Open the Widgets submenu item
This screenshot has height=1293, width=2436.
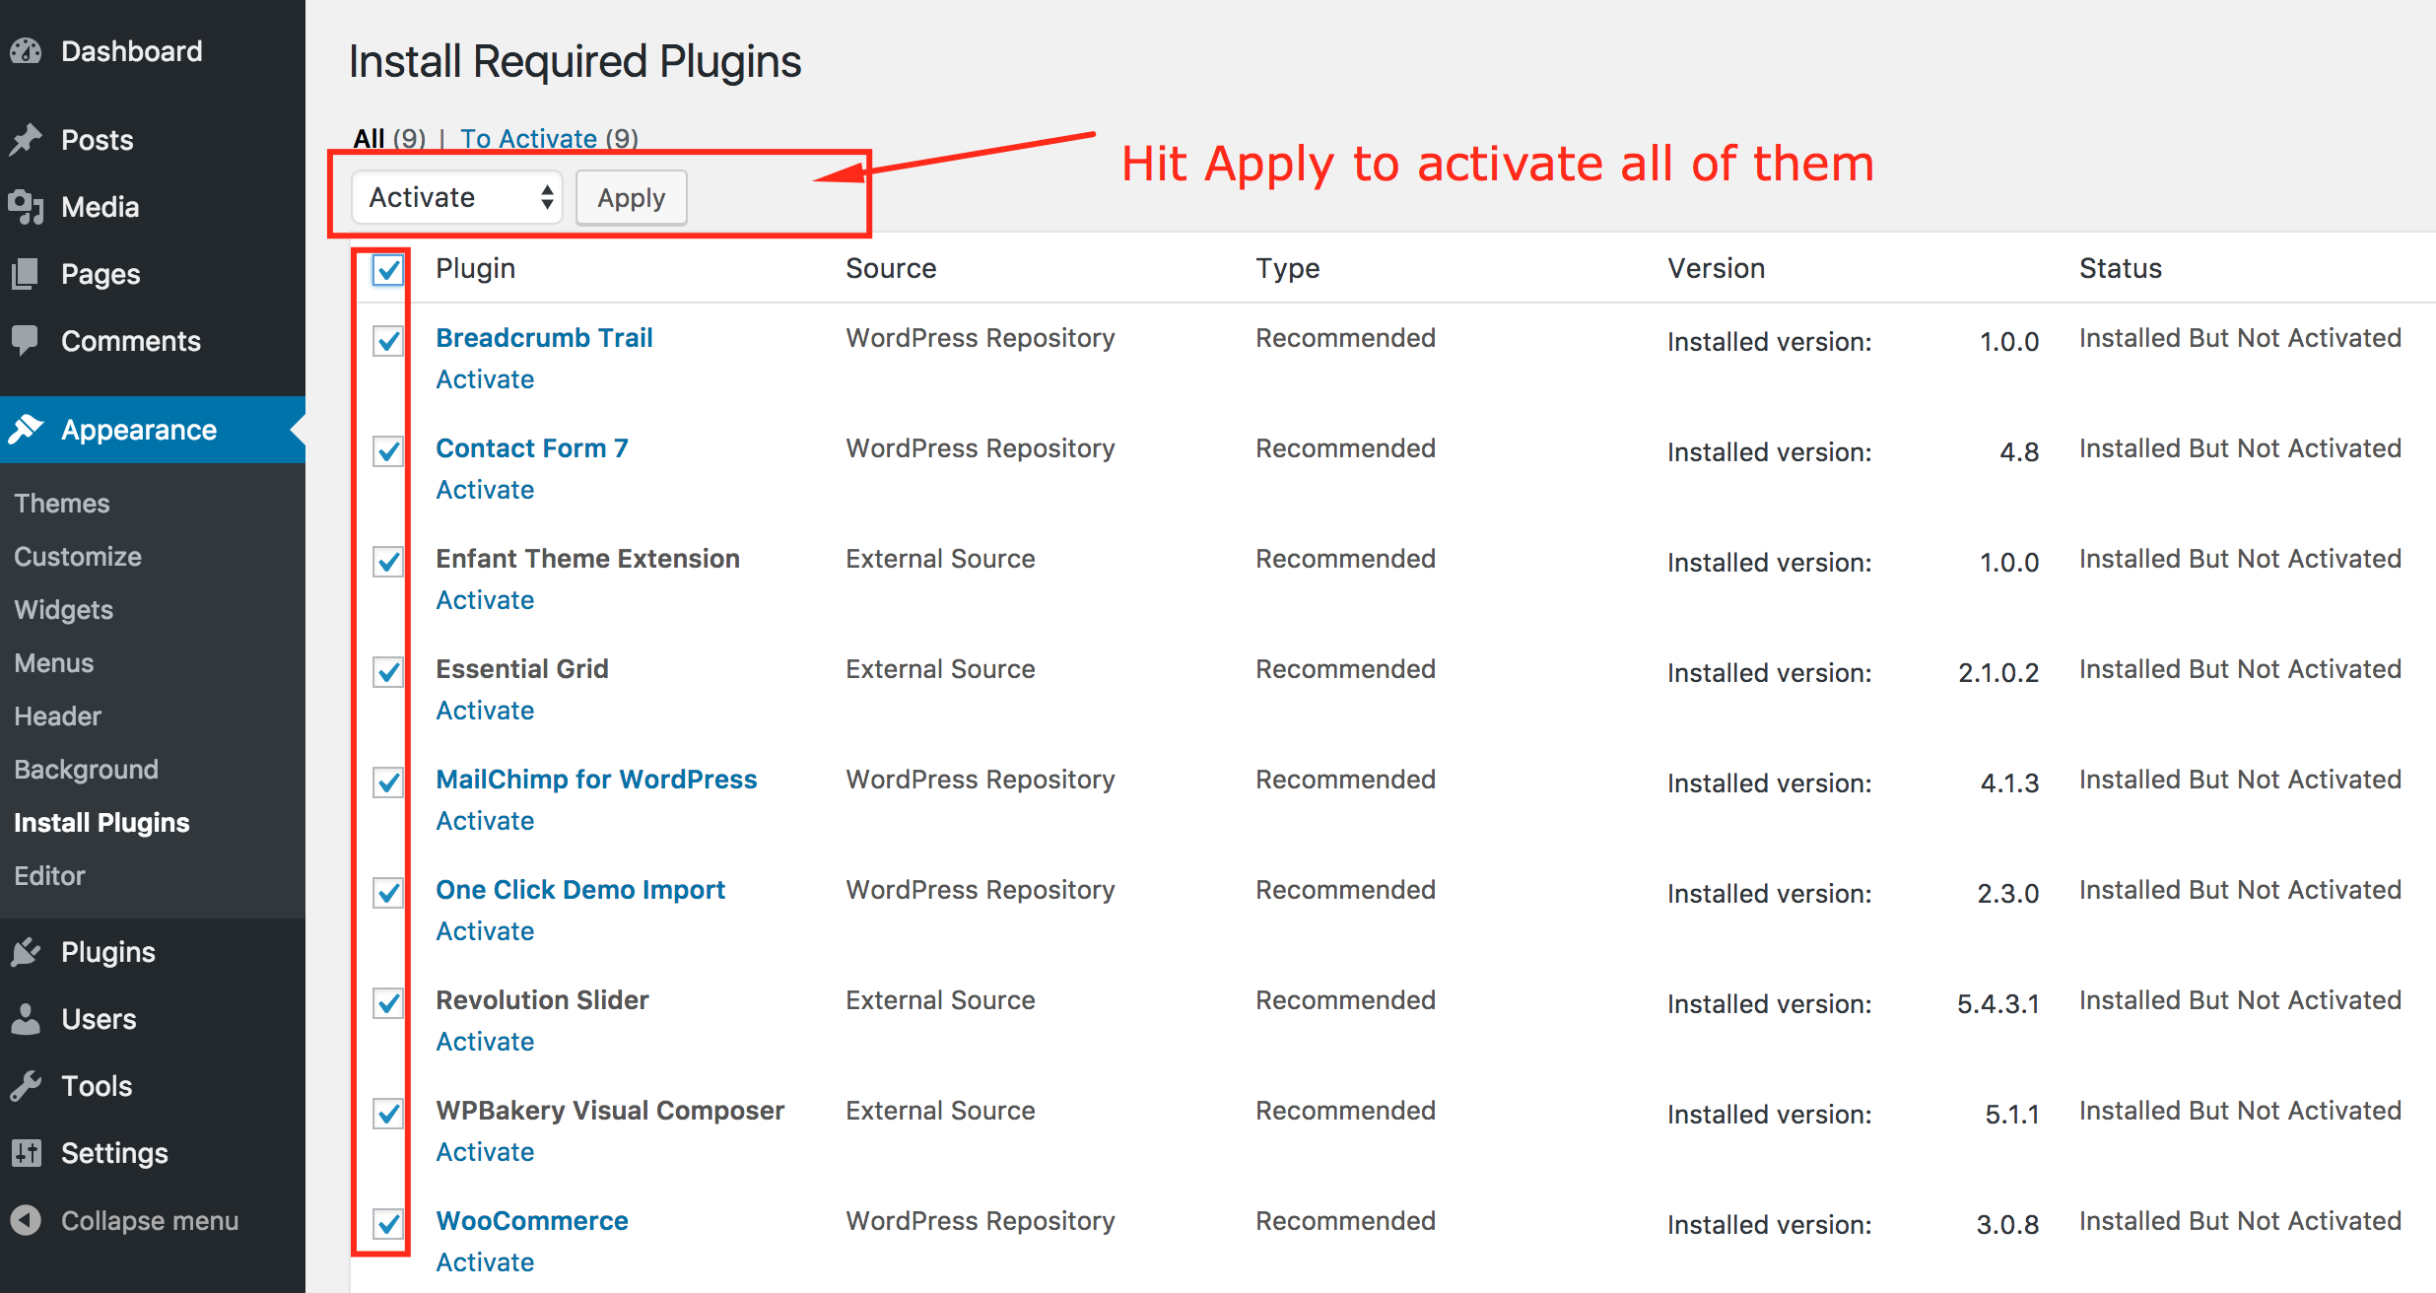(x=64, y=610)
